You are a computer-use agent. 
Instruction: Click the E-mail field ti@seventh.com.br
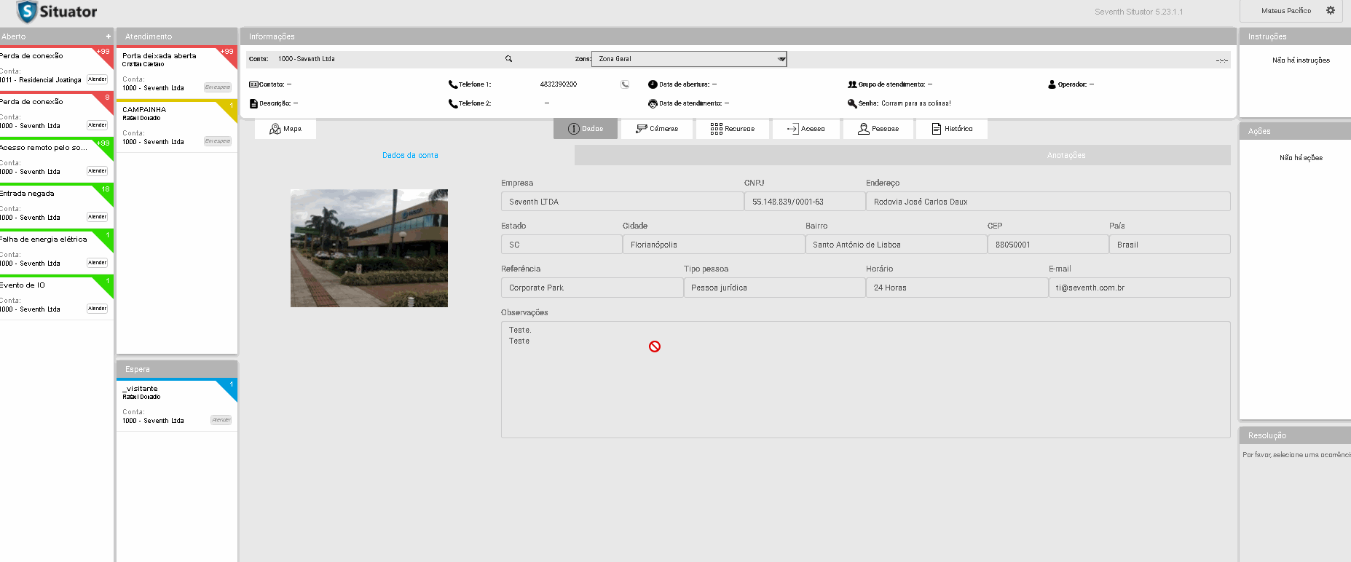point(1139,288)
